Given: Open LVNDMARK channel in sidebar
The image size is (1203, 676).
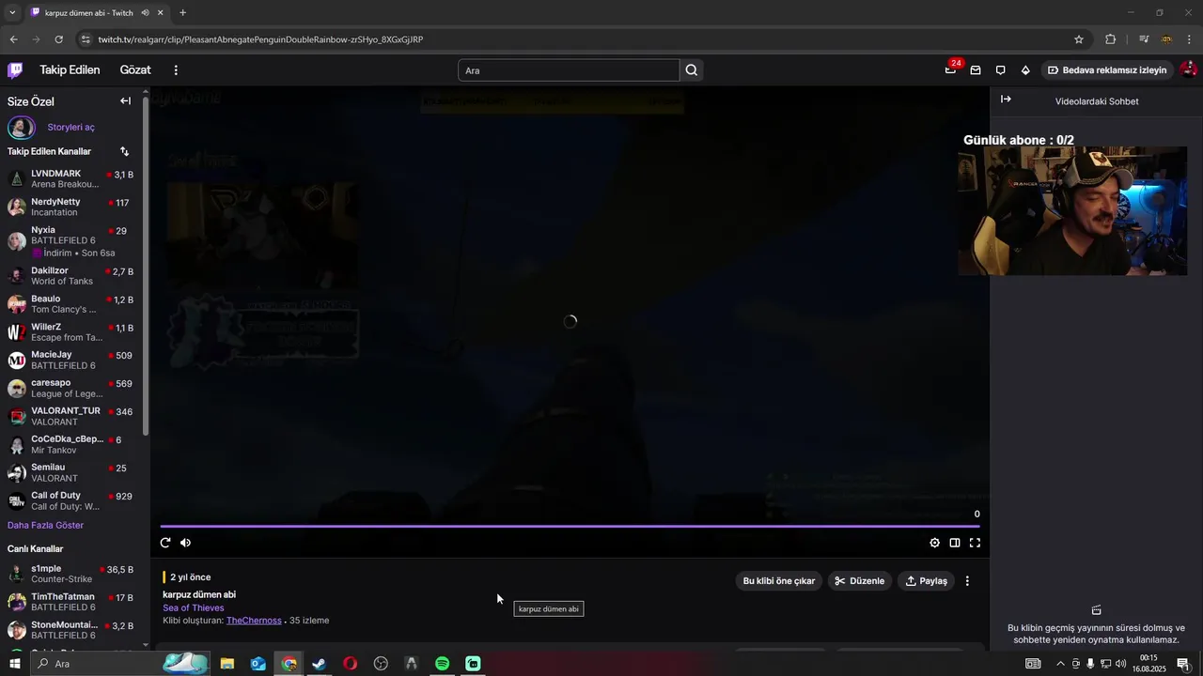Looking at the screenshot, I should point(71,178).
